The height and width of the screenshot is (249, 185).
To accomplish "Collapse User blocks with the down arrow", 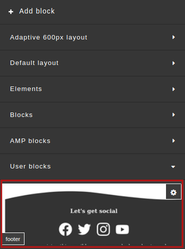I will pos(173,166).
